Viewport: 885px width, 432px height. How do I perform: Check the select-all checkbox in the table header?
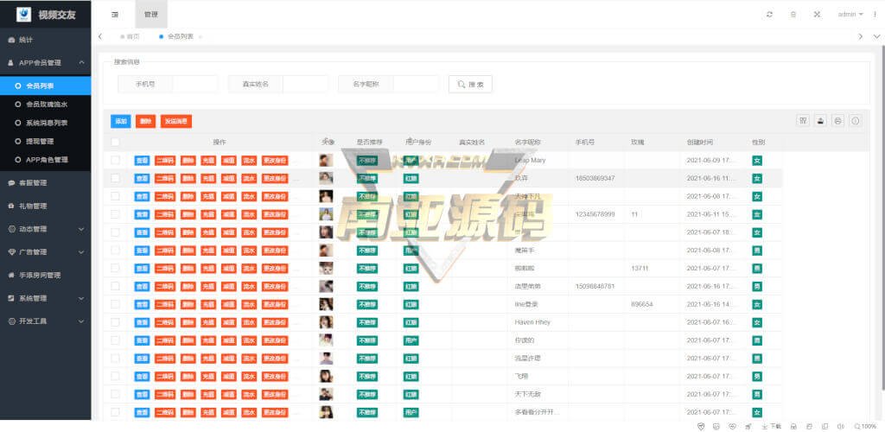pos(116,142)
